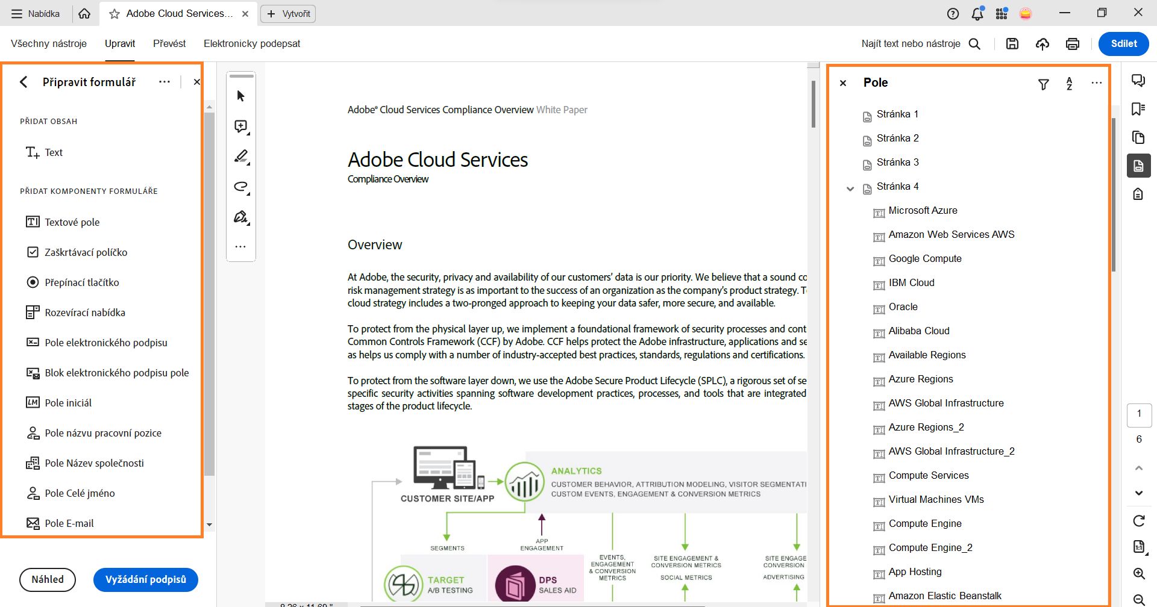Select the Upravit tab
The image size is (1157, 607).
[120, 43]
